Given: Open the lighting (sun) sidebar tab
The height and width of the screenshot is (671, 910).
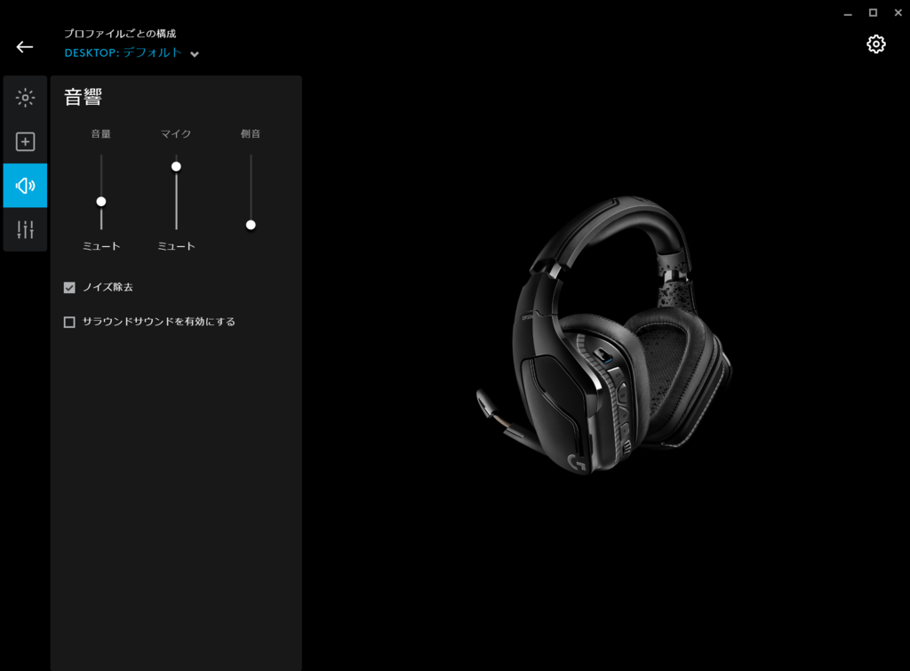Looking at the screenshot, I should pyautogui.click(x=25, y=98).
